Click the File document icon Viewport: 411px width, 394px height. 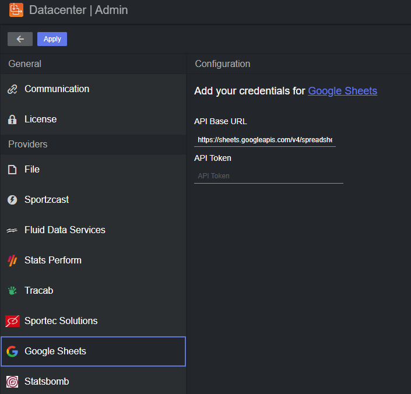click(x=12, y=170)
